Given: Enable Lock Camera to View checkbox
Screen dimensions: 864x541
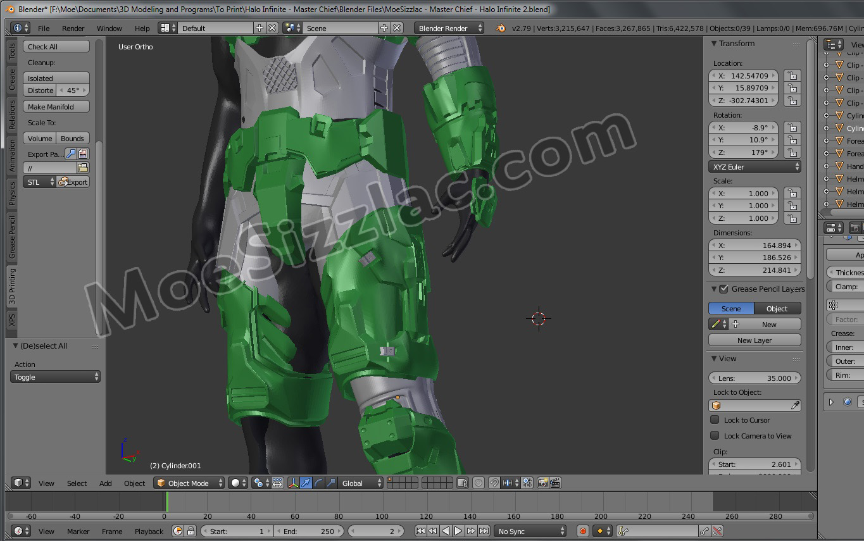Looking at the screenshot, I should [x=715, y=436].
